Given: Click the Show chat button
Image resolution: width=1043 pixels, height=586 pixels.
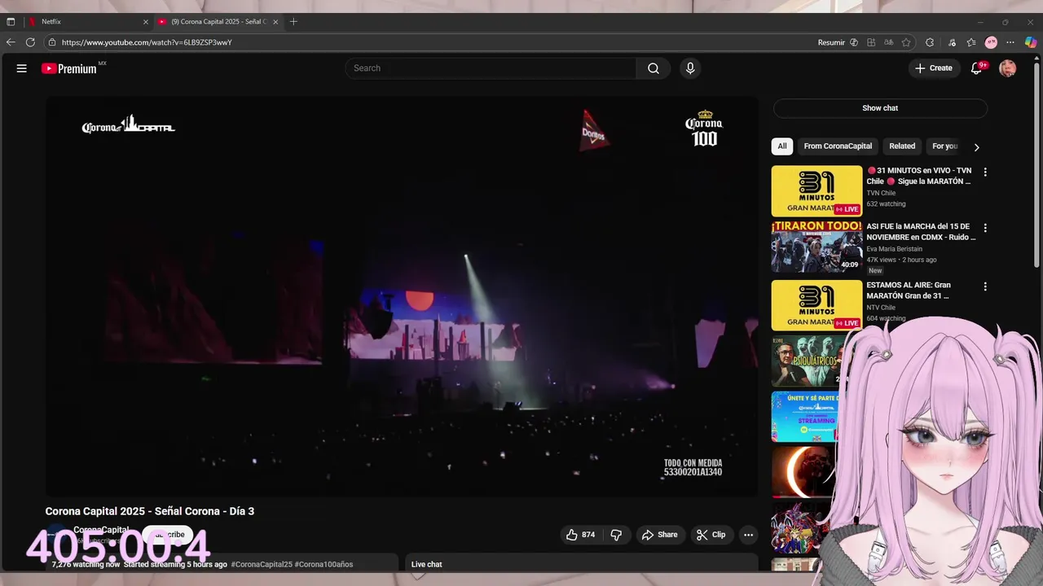Looking at the screenshot, I should [880, 108].
